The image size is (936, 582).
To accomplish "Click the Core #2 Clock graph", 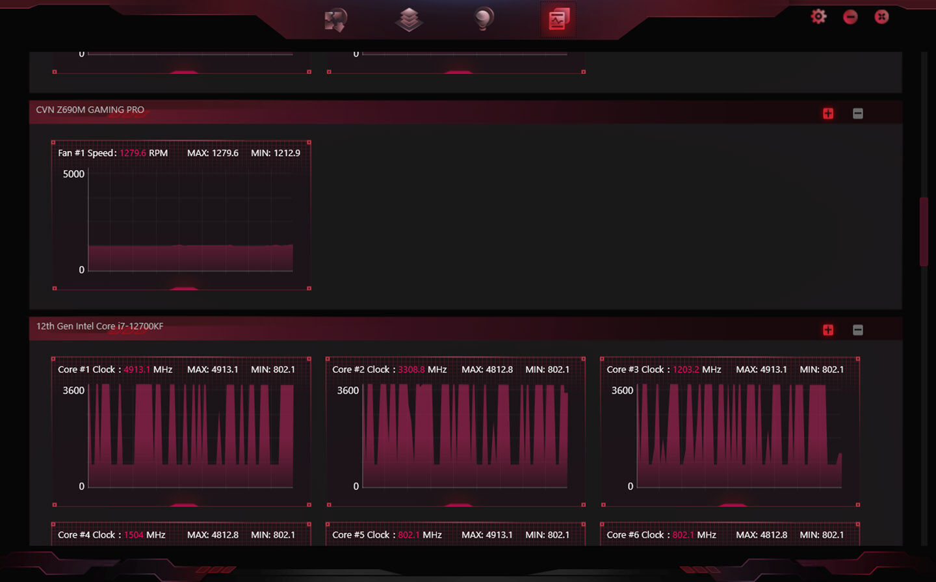I will point(465,436).
